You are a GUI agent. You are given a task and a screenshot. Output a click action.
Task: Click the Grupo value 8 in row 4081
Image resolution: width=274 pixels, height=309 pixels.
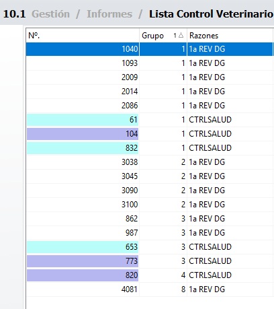(183, 289)
